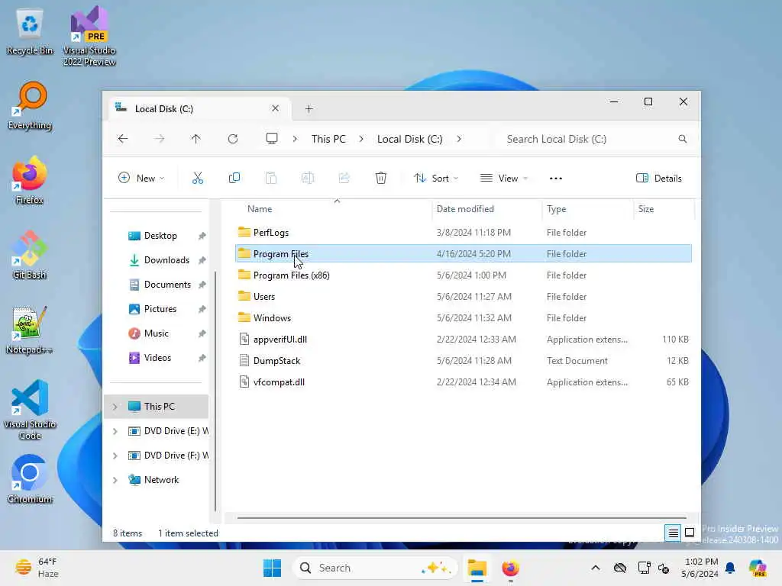Click the Copy icon in toolbar
Screen dimensions: 782x586
point(234,178)
